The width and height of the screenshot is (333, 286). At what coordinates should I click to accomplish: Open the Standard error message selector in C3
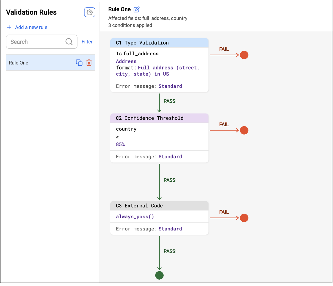[x=170, y=229]
